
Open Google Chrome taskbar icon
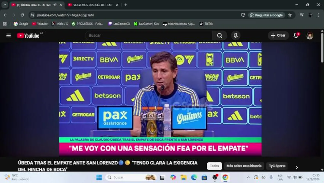[x=225, y=177]
